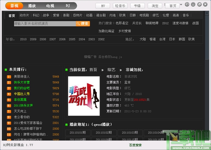Play episode 20110101期
The width and height of the screenshot is (211, 150).
(x=78, y=133)
